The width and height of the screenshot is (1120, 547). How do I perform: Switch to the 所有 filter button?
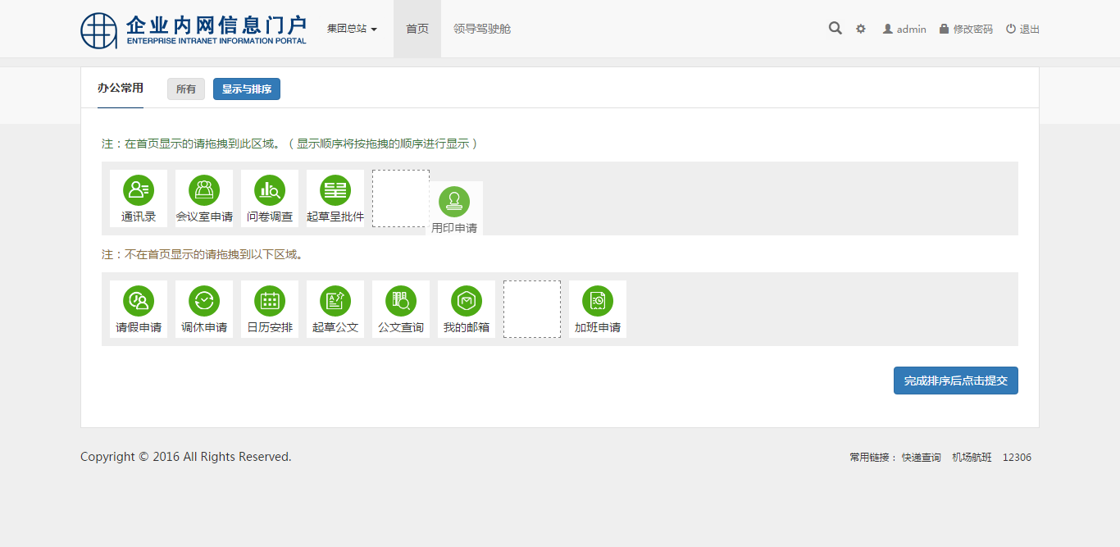click(186, 89)
